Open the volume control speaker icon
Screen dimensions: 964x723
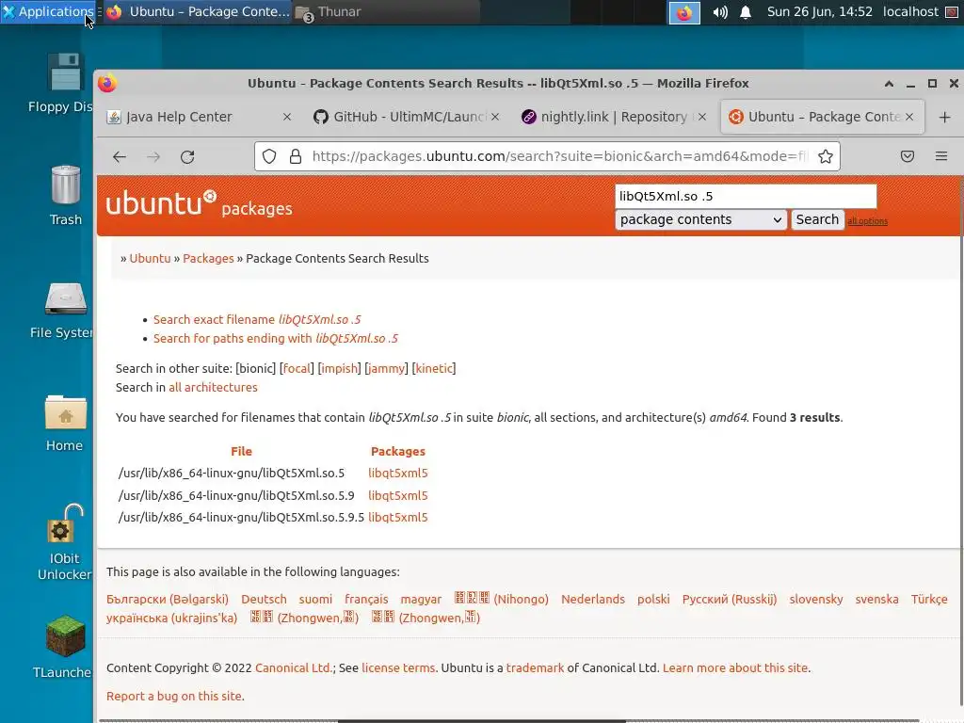coord(720,12)
